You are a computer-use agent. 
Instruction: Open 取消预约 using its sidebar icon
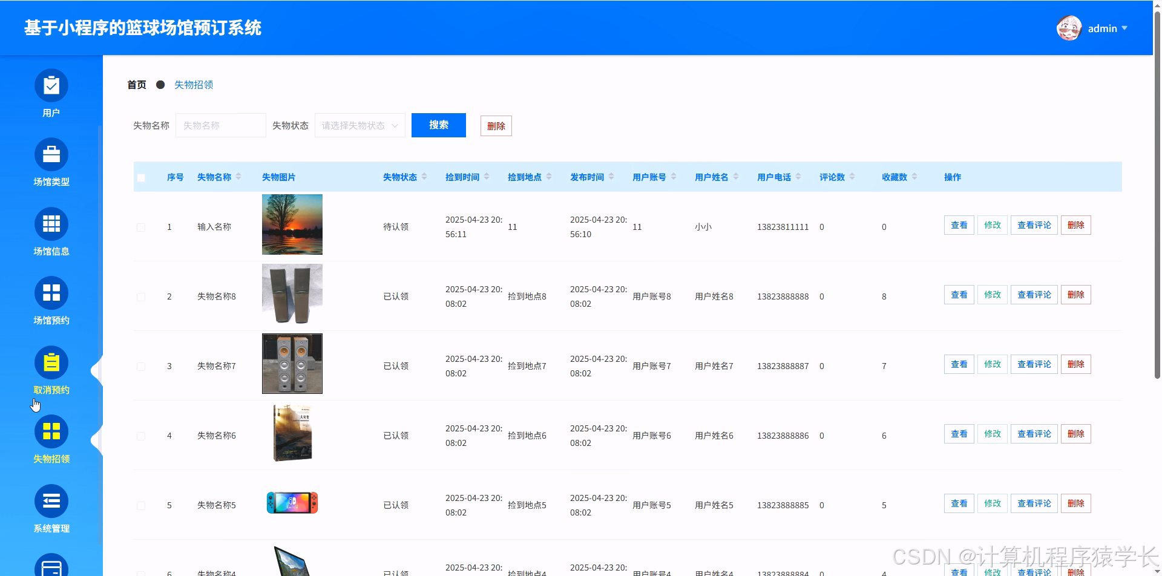[x=51, y=363]
